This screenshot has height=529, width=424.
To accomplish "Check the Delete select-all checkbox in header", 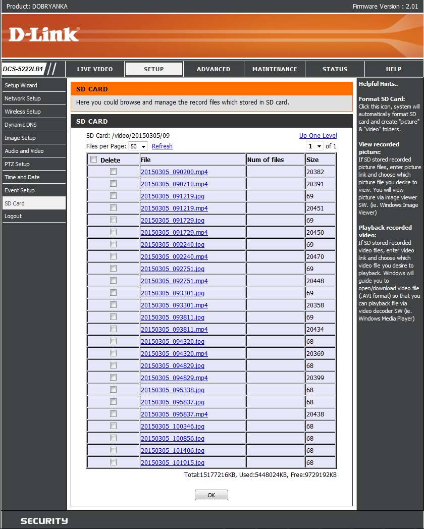I will point(93,160).
